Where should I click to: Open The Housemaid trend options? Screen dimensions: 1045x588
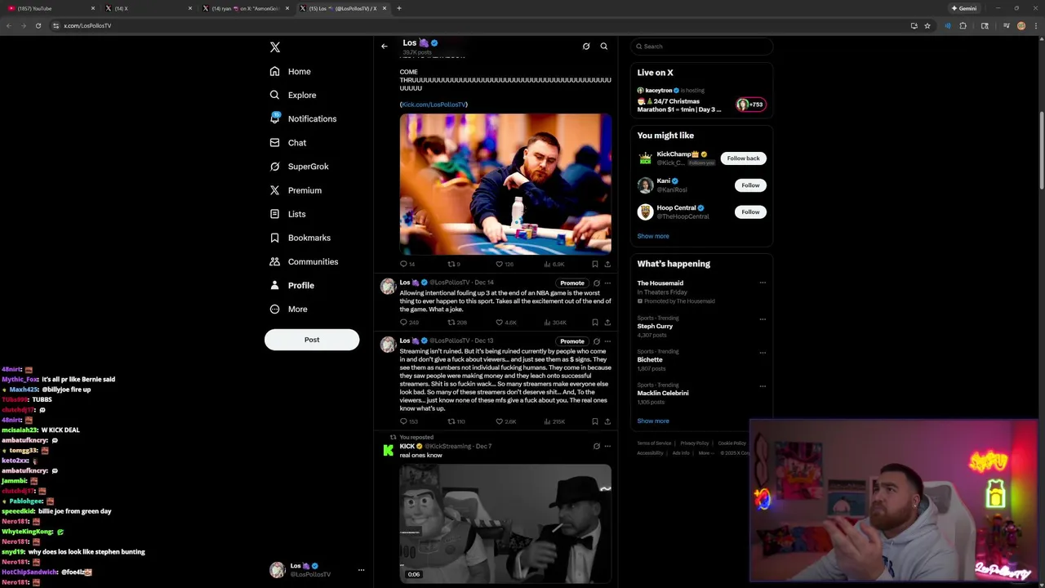click(763, 283)
